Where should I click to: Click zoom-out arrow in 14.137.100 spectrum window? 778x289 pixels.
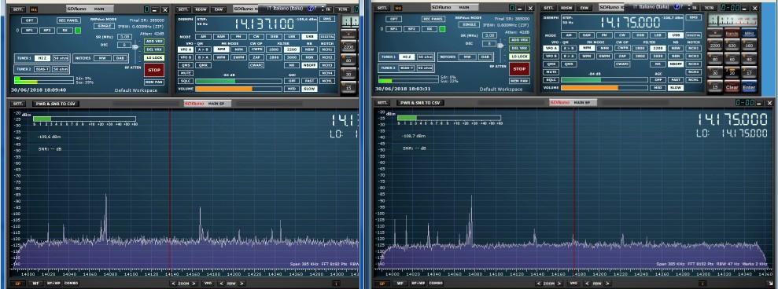pyautogui.click(x=172, y=283)
